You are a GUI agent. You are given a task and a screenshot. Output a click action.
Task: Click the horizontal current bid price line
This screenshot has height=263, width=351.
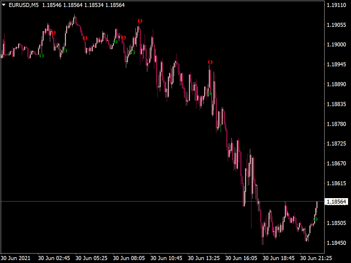162,202
